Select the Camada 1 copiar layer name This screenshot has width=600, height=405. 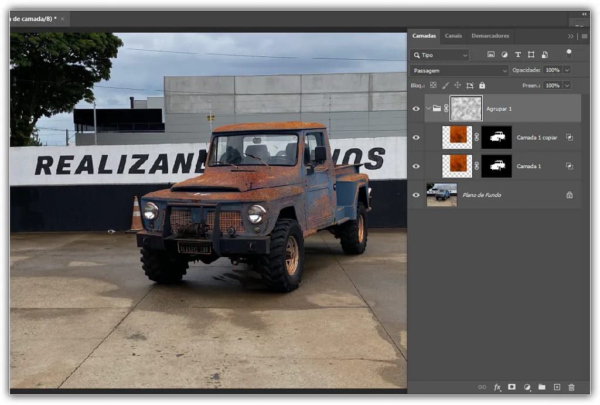[x=537, y=137]
